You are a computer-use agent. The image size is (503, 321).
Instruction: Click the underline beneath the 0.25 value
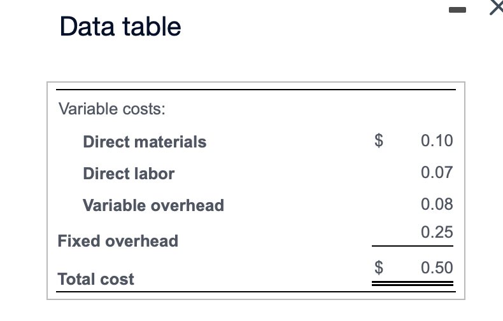pos(413,246)
